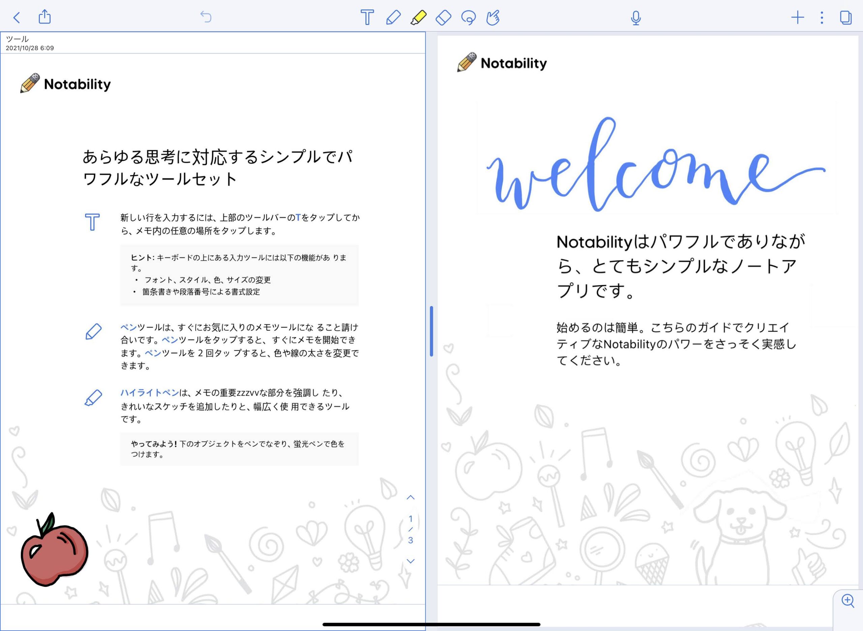The image size is (863, 631).
Task: Select the Hand gesture tool
Action: (493, 17)
